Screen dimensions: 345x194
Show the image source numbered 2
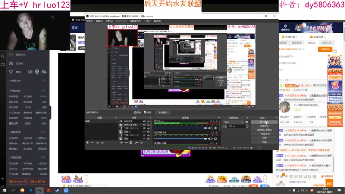pyautogui.click(x=144, y=131)
